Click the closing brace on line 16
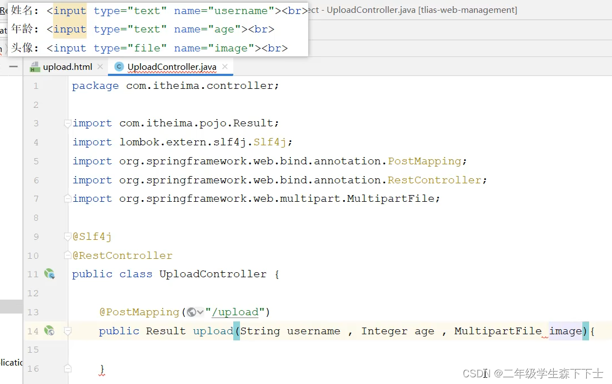This screenshot has height=384, width=612. (102, 369)
